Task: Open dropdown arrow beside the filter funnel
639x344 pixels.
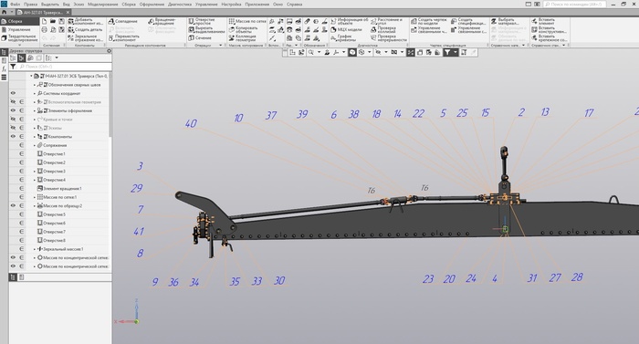Action: (x=456, y=52)
